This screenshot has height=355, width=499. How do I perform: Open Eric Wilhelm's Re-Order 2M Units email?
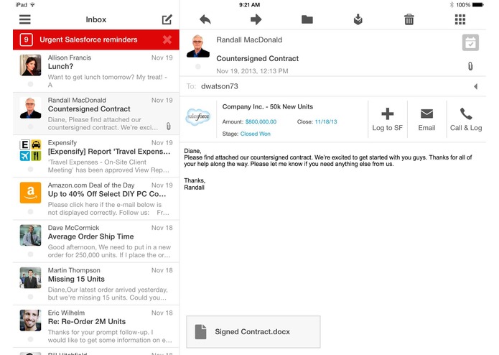(96, 326)
